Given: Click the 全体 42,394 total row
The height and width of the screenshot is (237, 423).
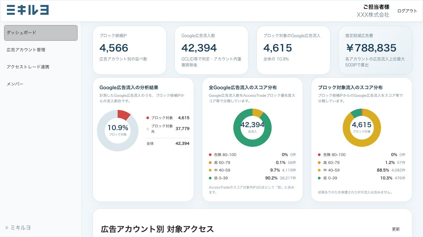Looking at the screenshot, I should [x=168, y=144].
